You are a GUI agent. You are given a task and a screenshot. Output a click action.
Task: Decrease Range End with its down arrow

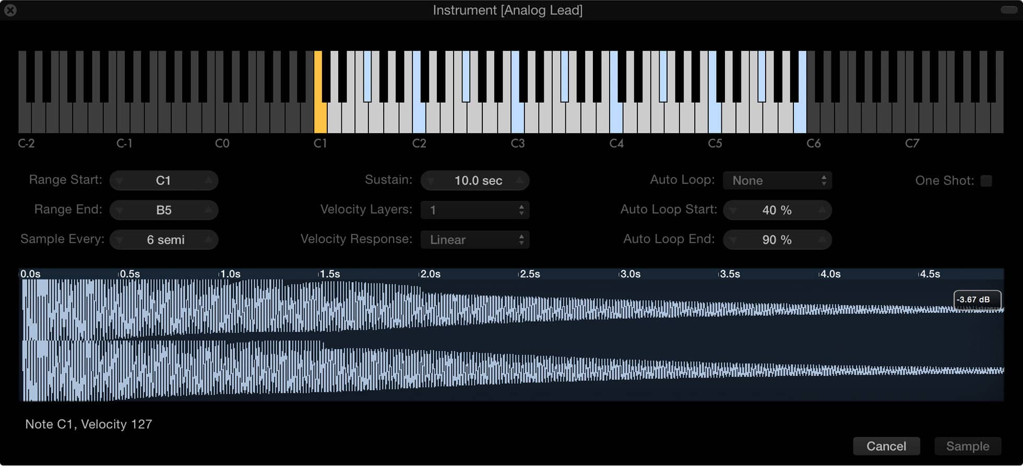120,210
